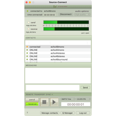Click the 00:00:00:01 timecode field
The width and height of the screenshot is (116, 116).
[x=76, y=104]
